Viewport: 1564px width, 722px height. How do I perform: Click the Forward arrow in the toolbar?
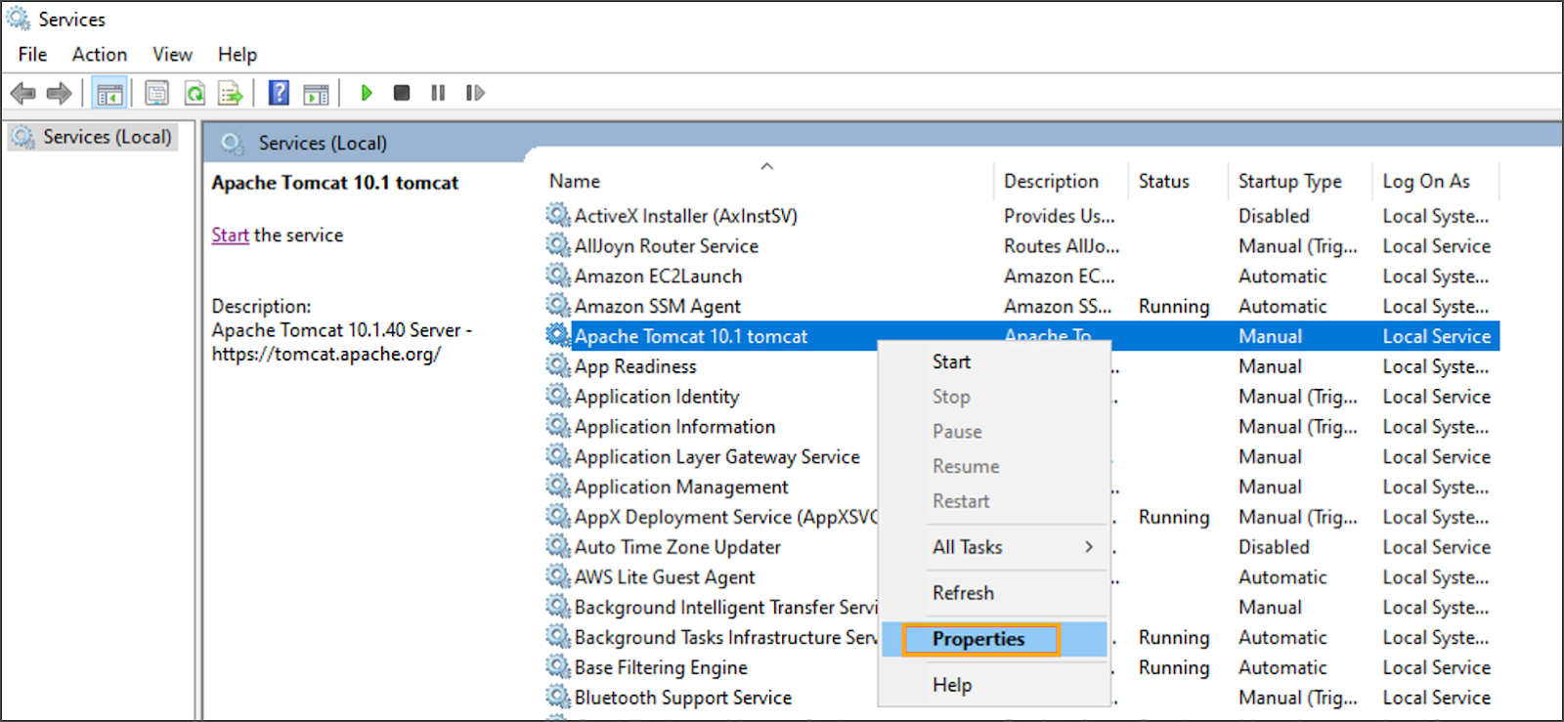(x=60, y=94)
